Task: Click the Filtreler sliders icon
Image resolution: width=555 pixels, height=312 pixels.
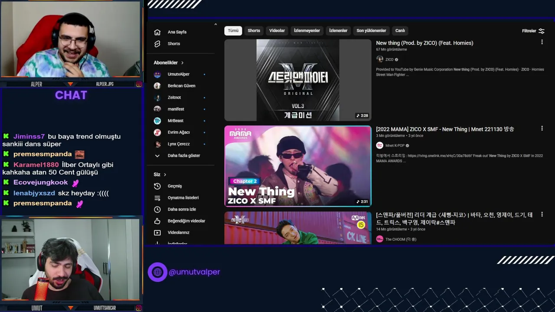Action: 541,31
